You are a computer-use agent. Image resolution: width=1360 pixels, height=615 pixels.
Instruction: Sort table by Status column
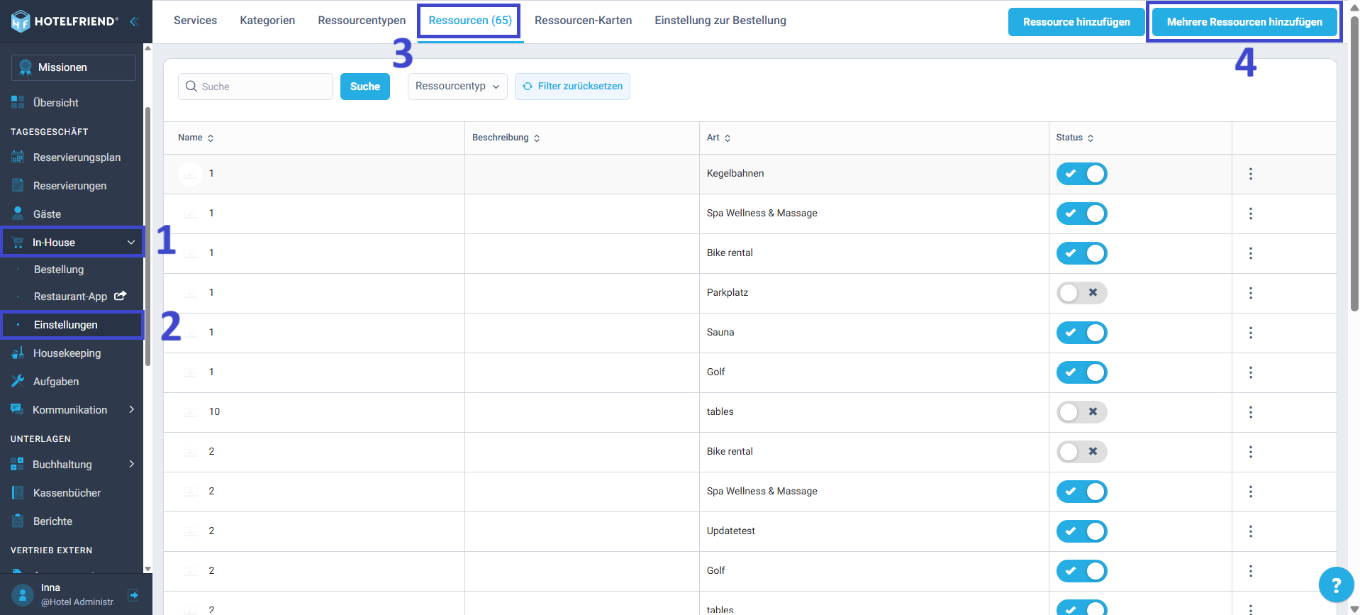tap(1075, 138)
